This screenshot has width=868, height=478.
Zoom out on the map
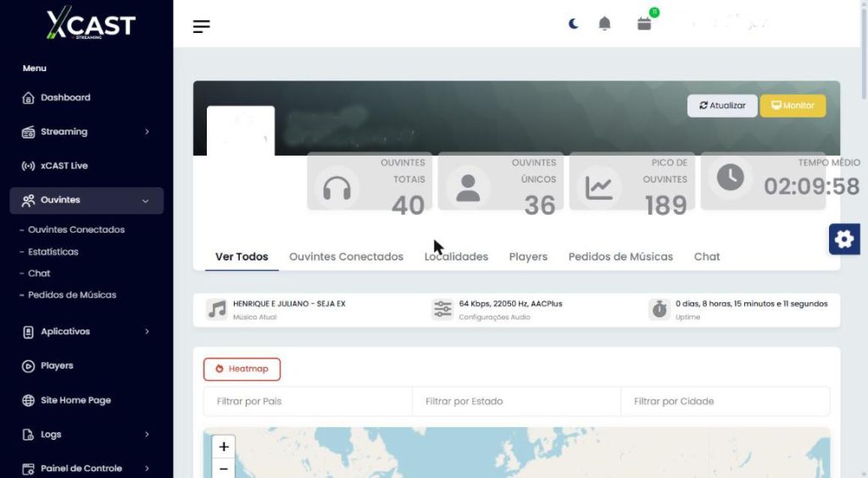(224, 468)
